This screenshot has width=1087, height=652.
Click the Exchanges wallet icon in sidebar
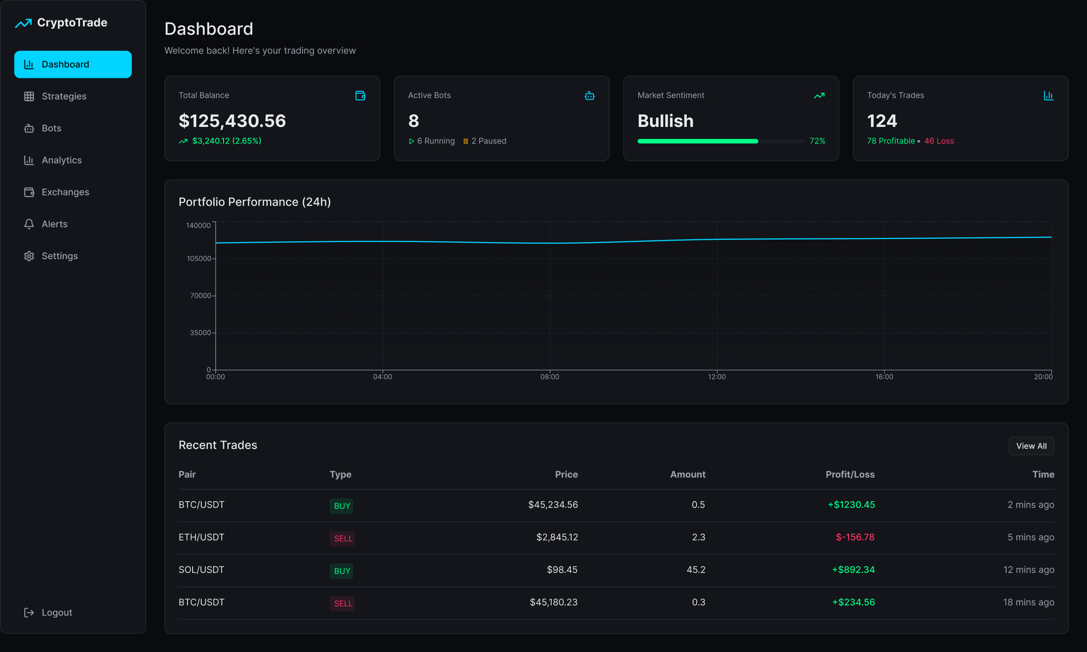[x=29, y=192]
